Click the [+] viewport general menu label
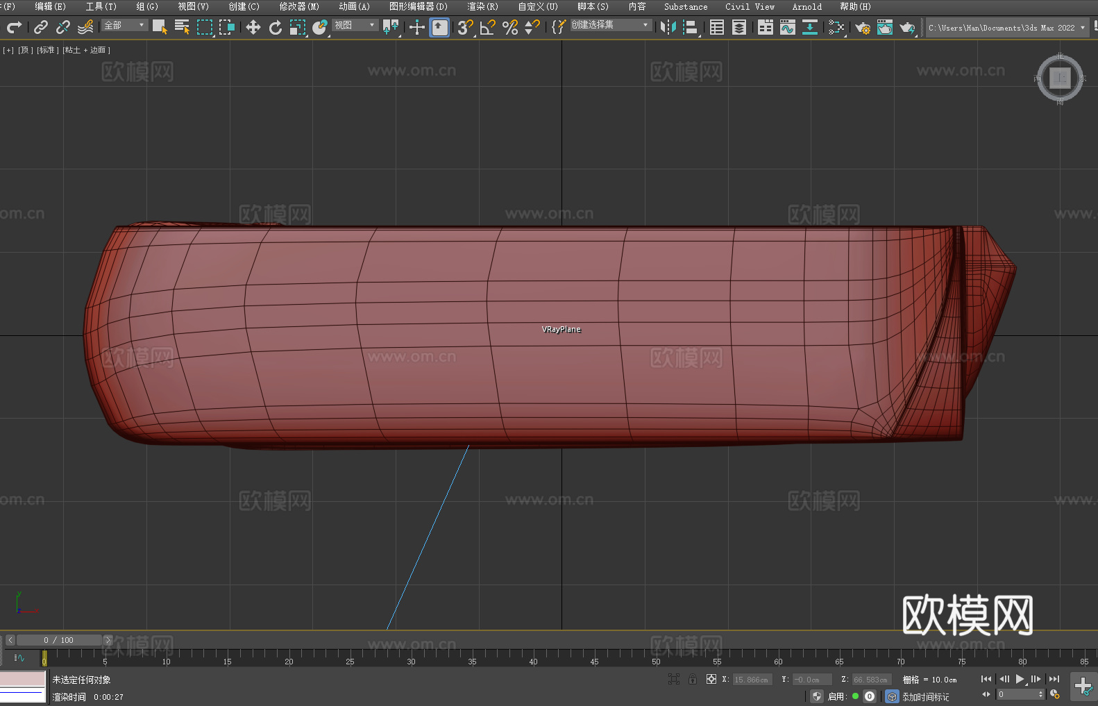Image resolution: width=1098 pixels, height=706 pixels. (8, 50)
